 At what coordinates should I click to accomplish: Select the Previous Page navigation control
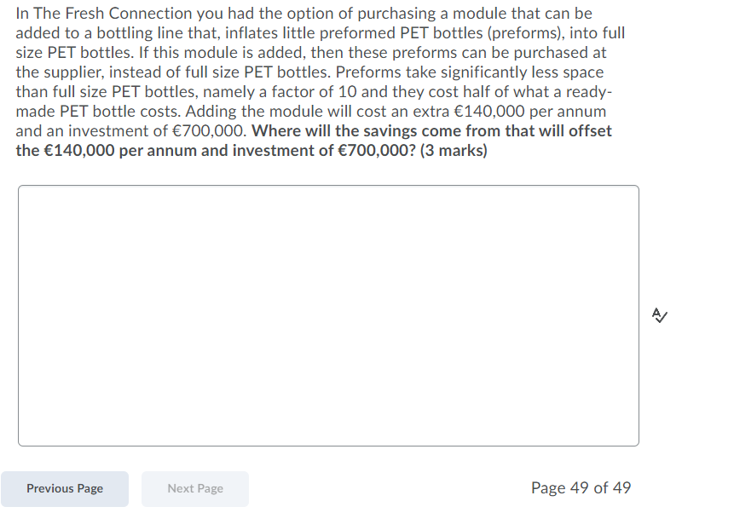pos(64,488)
